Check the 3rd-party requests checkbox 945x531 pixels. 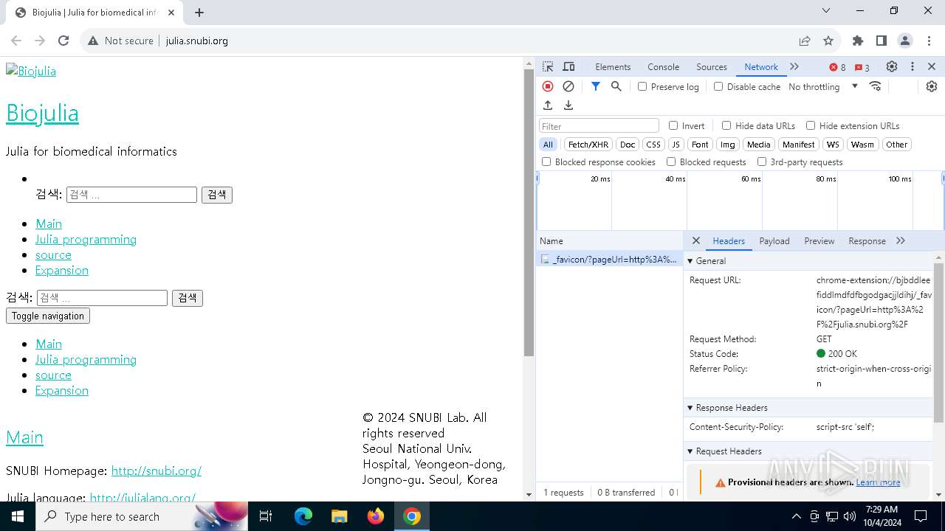762,162
